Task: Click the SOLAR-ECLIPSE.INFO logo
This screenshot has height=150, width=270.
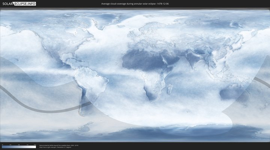Action: pyautogui.click(x=19, y=4)
